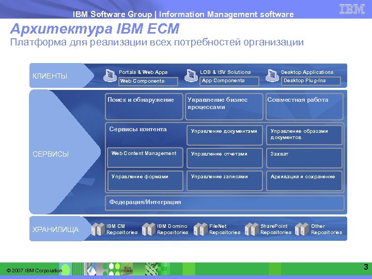The height and width of the screenshot is (279, 372).
Task: Click the IBM logo in the header
Action: [x=352, y=9]
